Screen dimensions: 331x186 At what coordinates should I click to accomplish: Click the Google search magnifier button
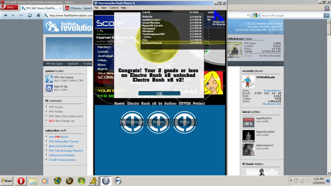(327, 15)
